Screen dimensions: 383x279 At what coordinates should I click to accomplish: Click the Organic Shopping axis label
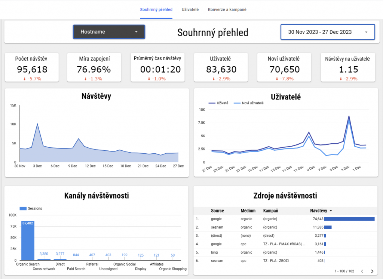(x=173, y=269)
